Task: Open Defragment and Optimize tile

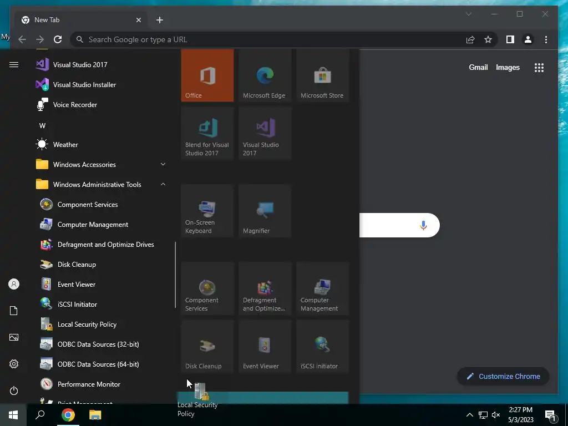Action: [x=265, y=288]
